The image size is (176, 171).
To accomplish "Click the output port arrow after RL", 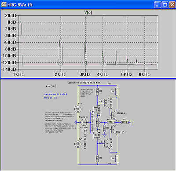I will coord(132,122).
